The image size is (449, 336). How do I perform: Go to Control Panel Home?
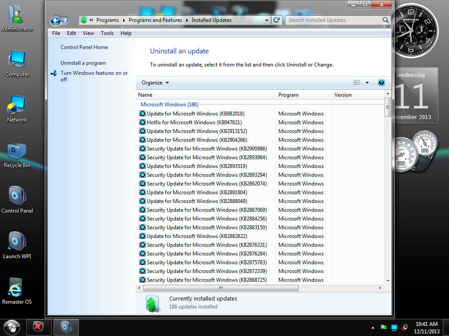[x=84, y=47]
